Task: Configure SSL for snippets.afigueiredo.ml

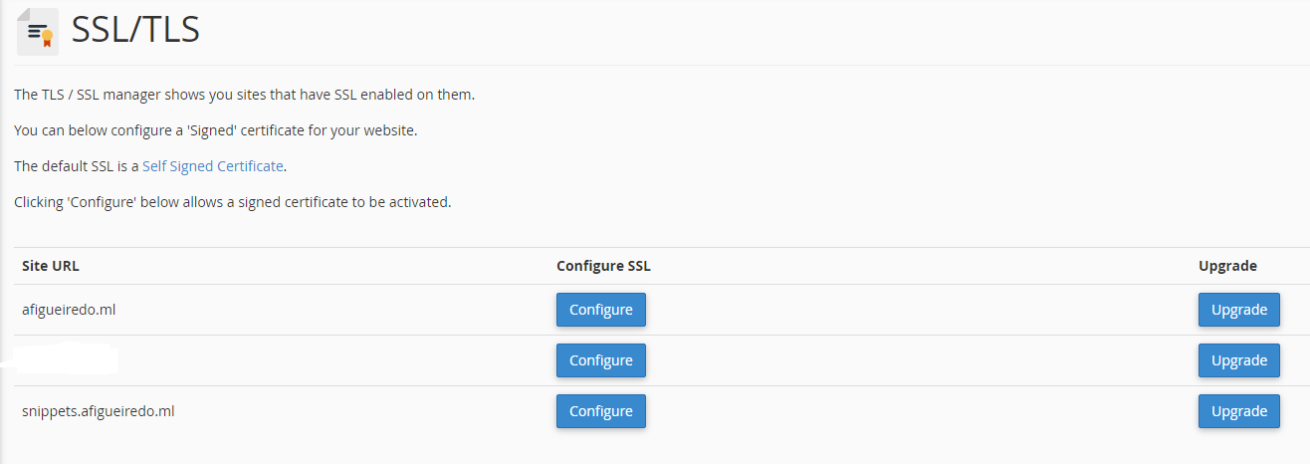Action: (x=600, y=411)
